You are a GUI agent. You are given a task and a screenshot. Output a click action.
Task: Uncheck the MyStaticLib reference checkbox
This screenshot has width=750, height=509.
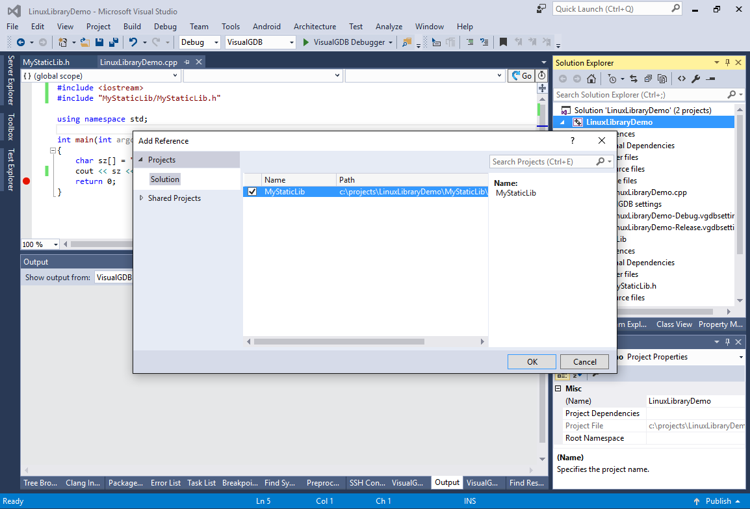coord(252,192)
